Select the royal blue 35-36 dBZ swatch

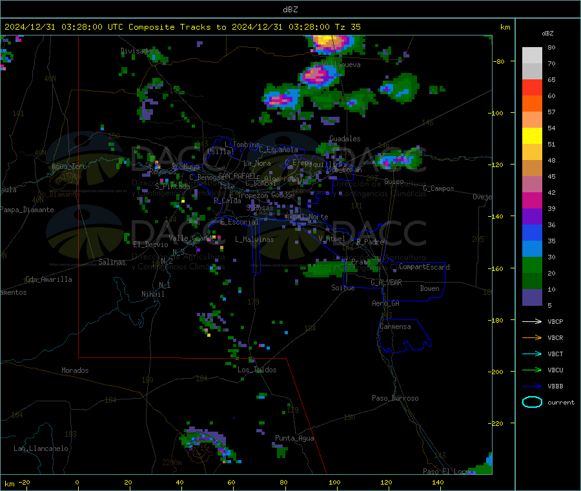[532, 232]
